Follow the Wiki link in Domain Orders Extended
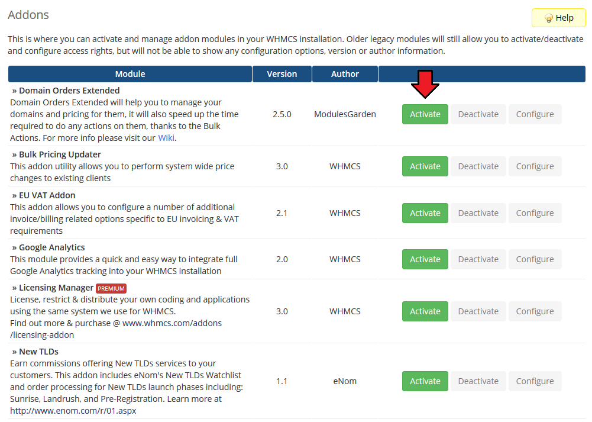592x422 pixels. [166, 138]
